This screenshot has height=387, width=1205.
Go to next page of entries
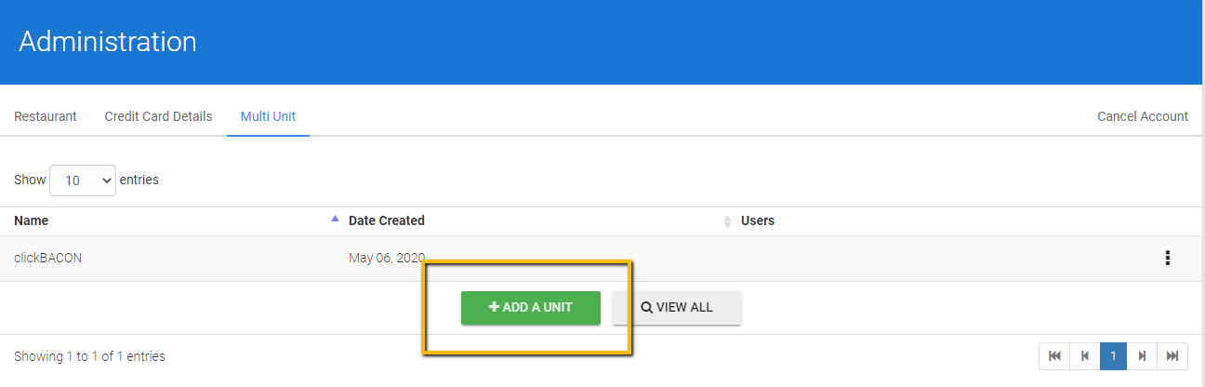click(1143, 356)
